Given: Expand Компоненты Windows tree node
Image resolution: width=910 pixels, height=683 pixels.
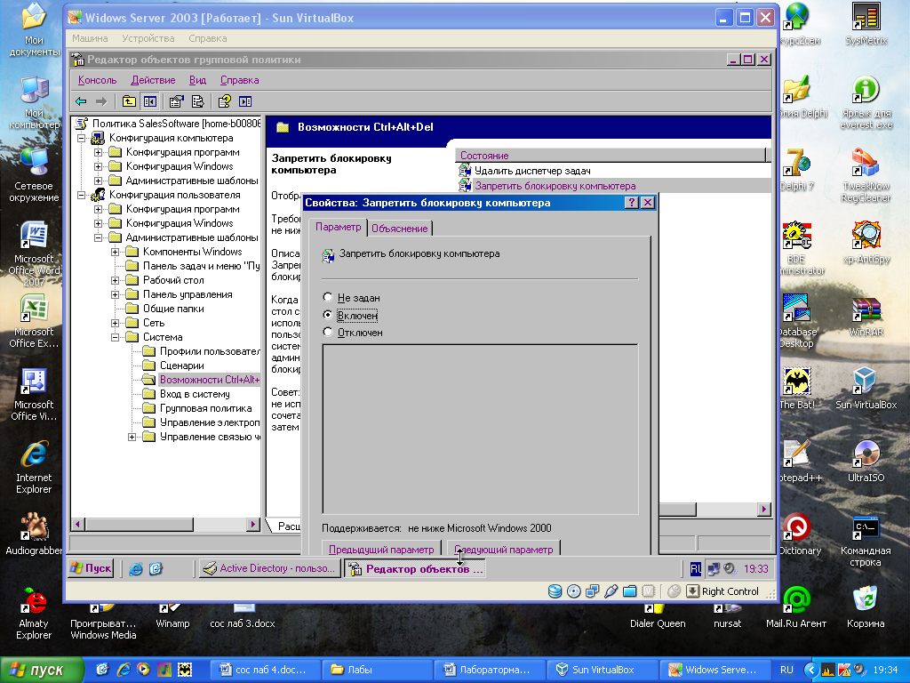Looking at the screenshot, I should [115, 252].
